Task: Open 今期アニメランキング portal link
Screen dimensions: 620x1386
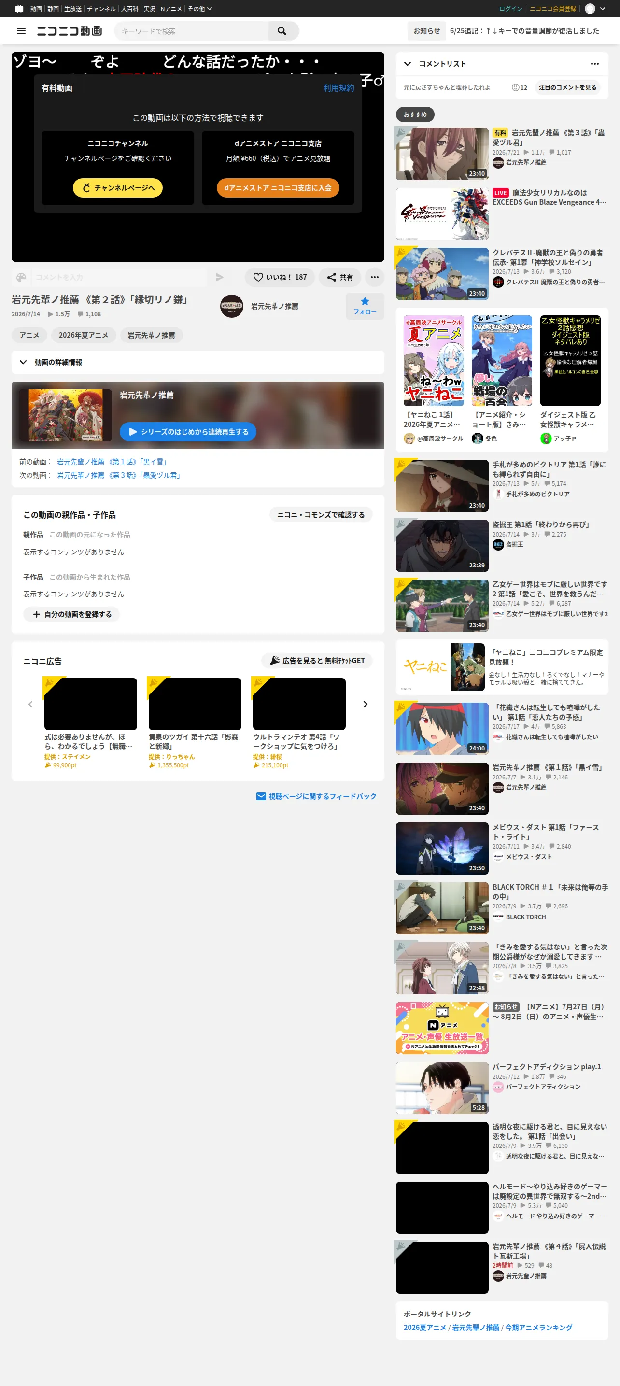Action: click(x=539, y=1328)
